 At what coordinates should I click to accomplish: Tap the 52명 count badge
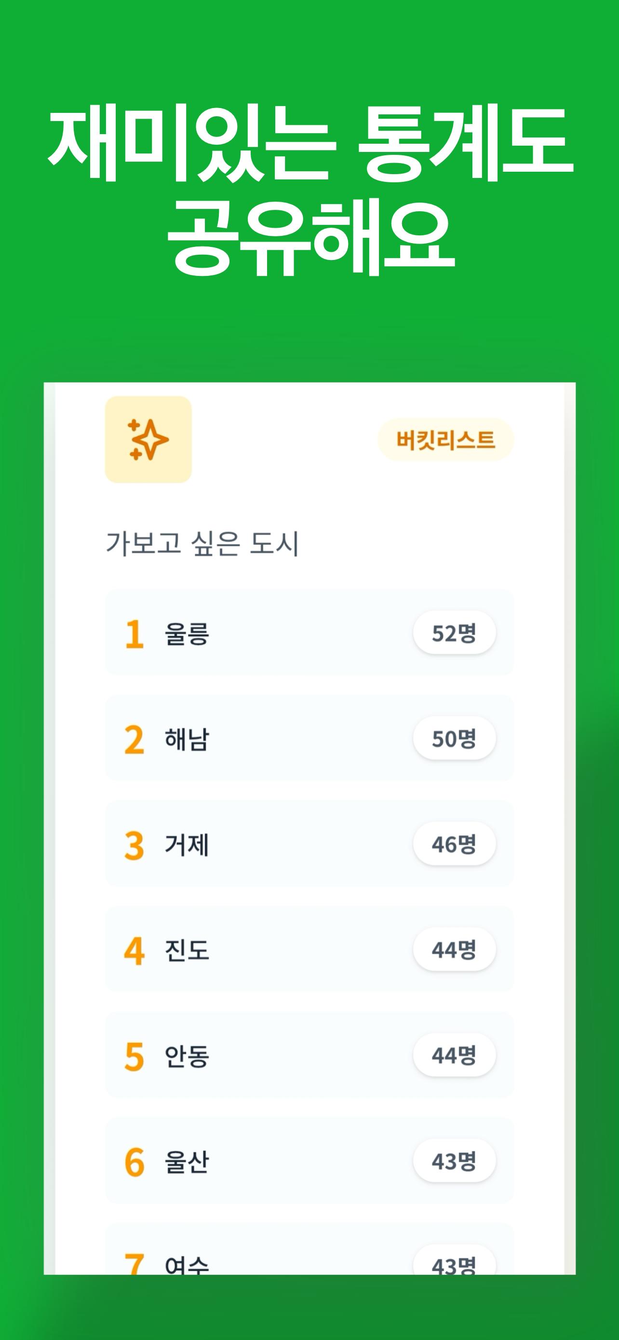[x=454, y=632]
